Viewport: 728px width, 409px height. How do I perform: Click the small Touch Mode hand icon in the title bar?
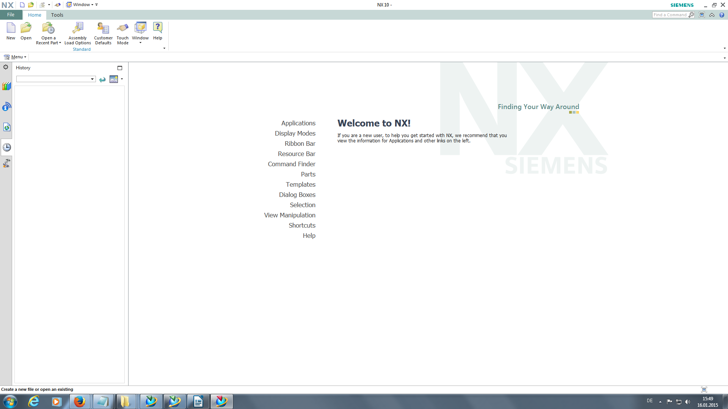pyautogui.click(x=58, y=5)
